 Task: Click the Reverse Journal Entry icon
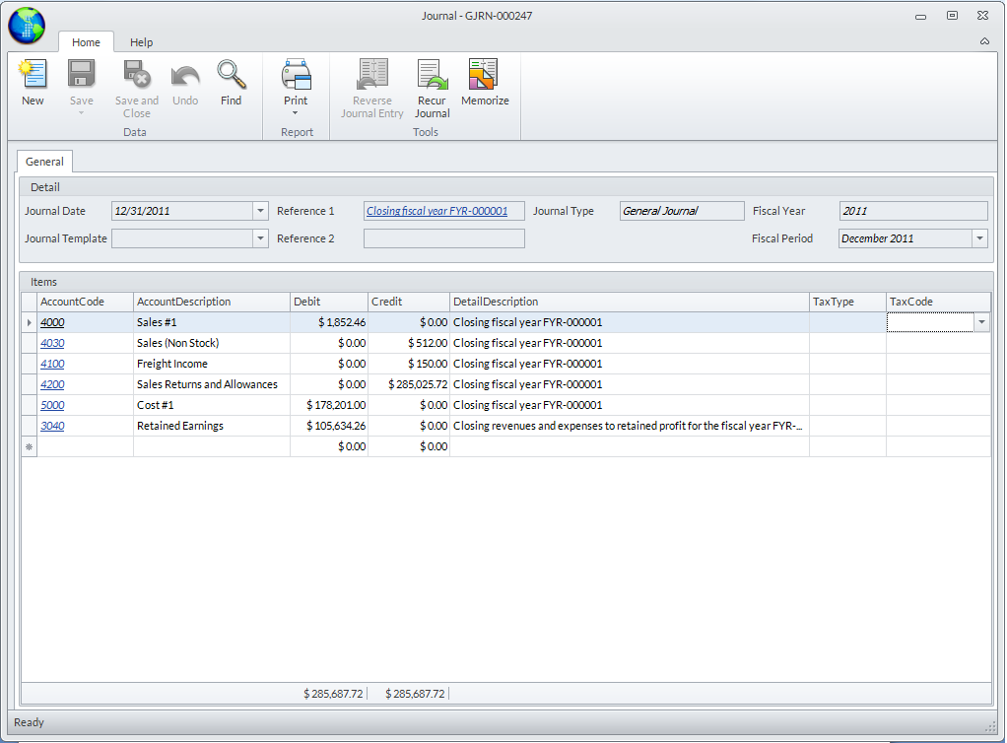[372, 75]
